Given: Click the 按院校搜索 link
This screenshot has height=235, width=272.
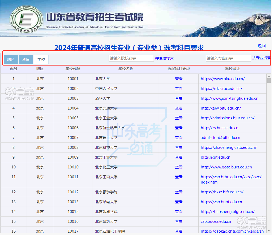Looking at the screenshot, I should tap(164, 58).
